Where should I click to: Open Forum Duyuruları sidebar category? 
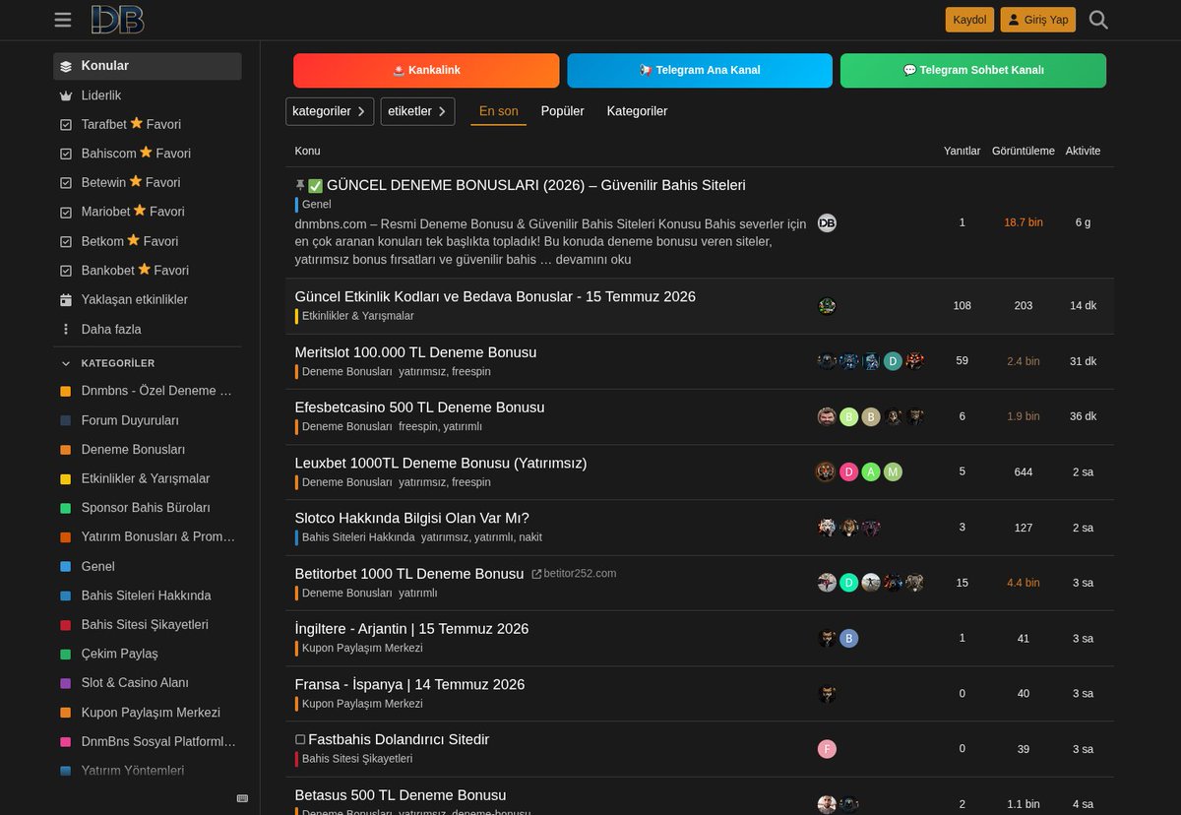pos(147,420)
